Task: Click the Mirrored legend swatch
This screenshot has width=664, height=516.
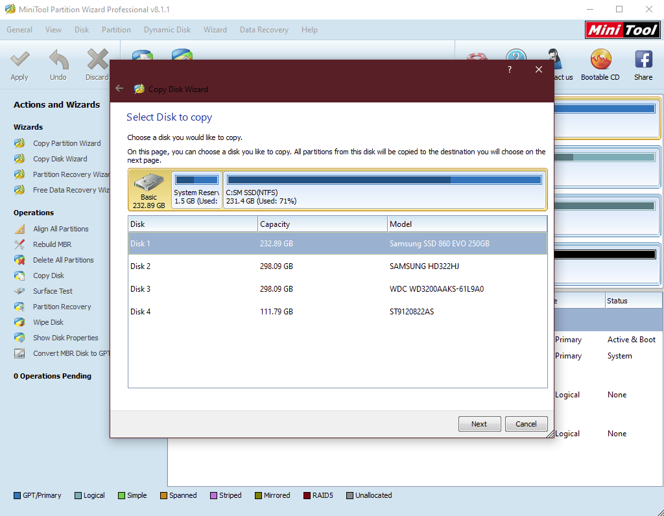Action: [258, 496]
